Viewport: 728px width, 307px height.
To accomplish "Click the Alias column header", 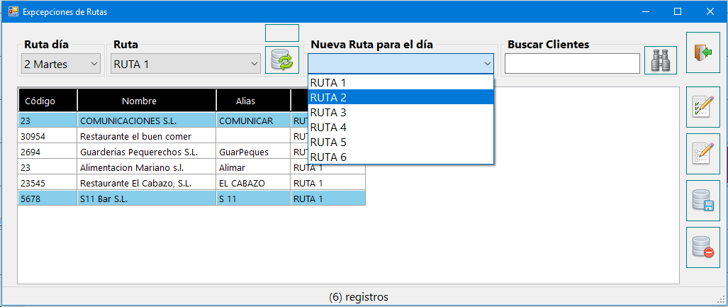I will tap(254, 101).
